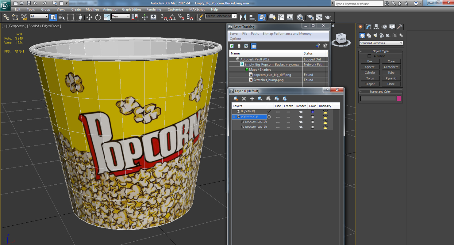This screenshot has width=454, height=245.
Task: Toggle Freeze for the 0 (default) layer
Action: (288, 111)
